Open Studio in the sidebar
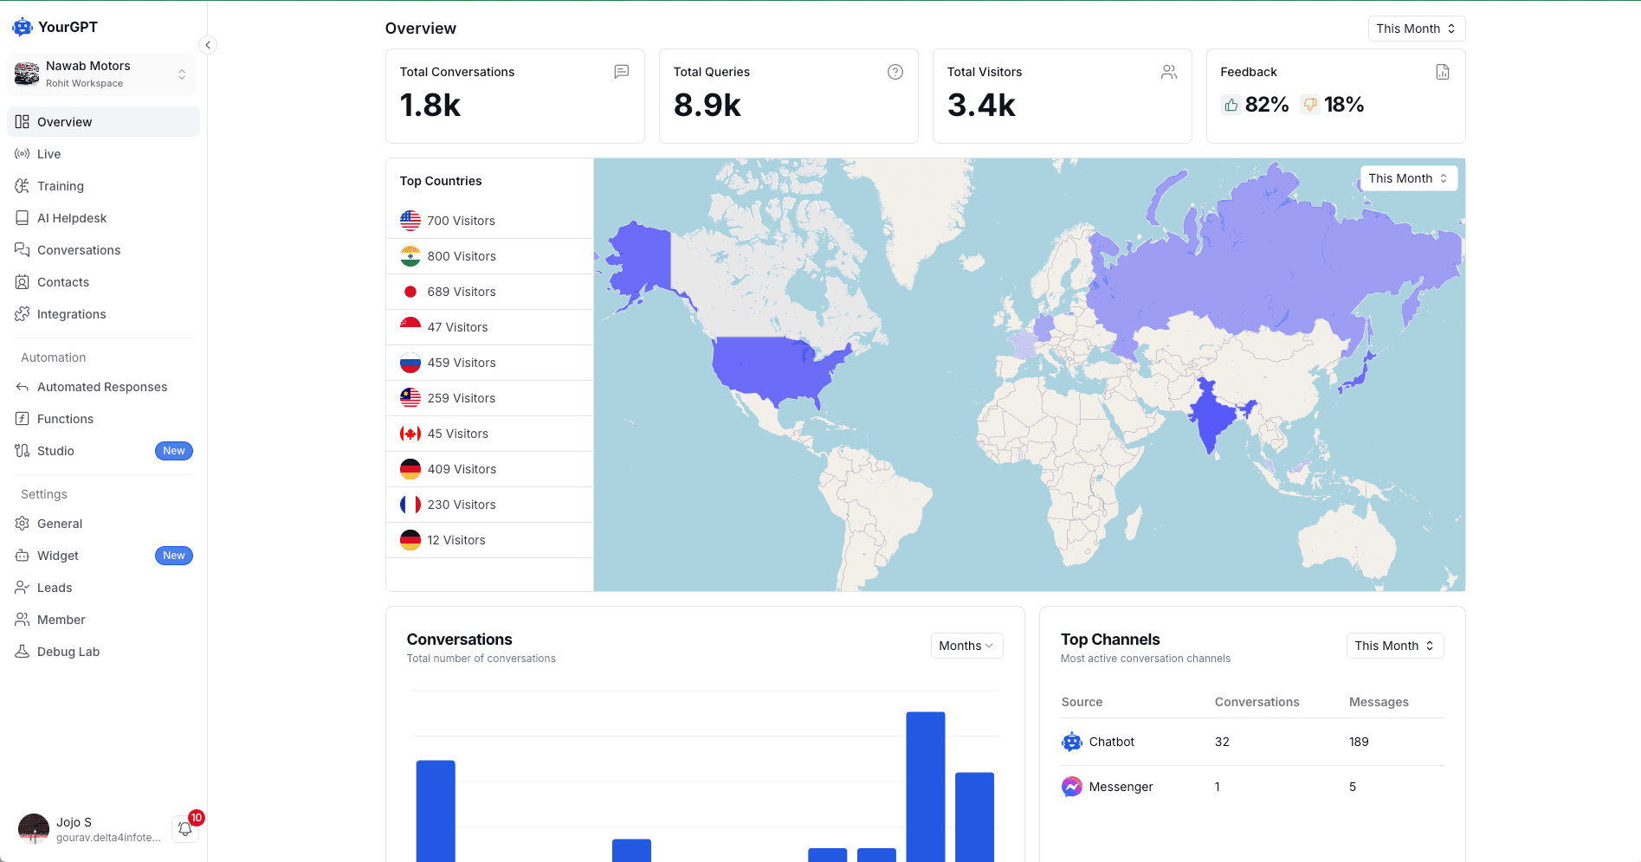 pyautogui.click(x=103, y=451)
